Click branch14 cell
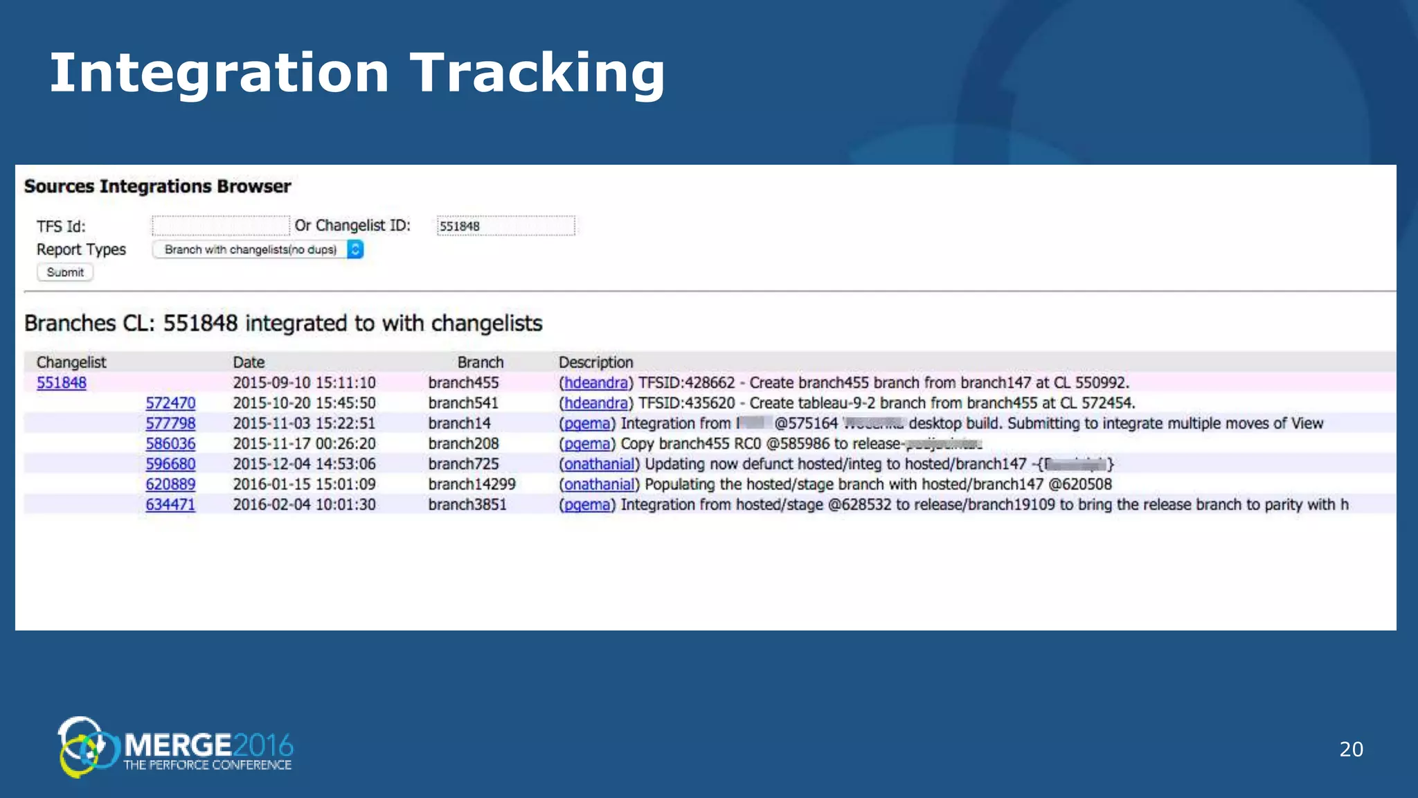1418x798 pixels. (x=460, y=423)
